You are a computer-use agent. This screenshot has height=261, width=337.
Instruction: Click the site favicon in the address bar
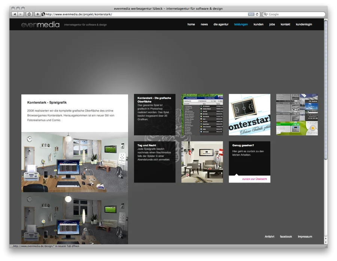pos(43,14)
